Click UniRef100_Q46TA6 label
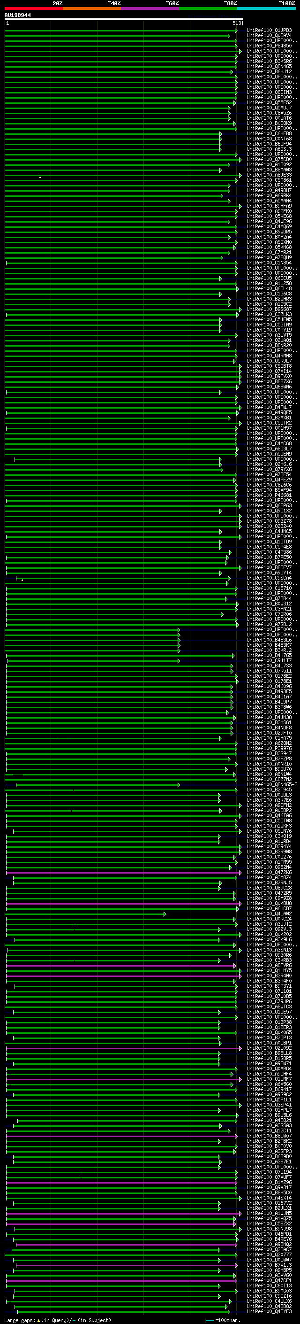This screenshot has height=1324, width=300. [269, 816]
